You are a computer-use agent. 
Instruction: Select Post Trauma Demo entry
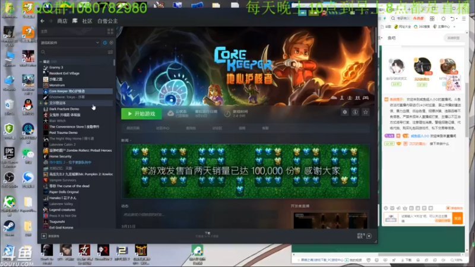click(64, 132)
